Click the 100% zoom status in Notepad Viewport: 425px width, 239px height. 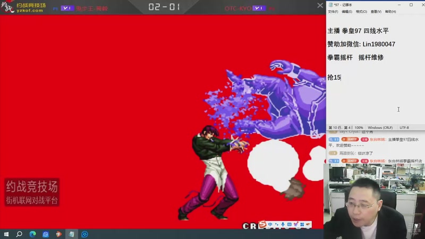[x=359, y=127]
